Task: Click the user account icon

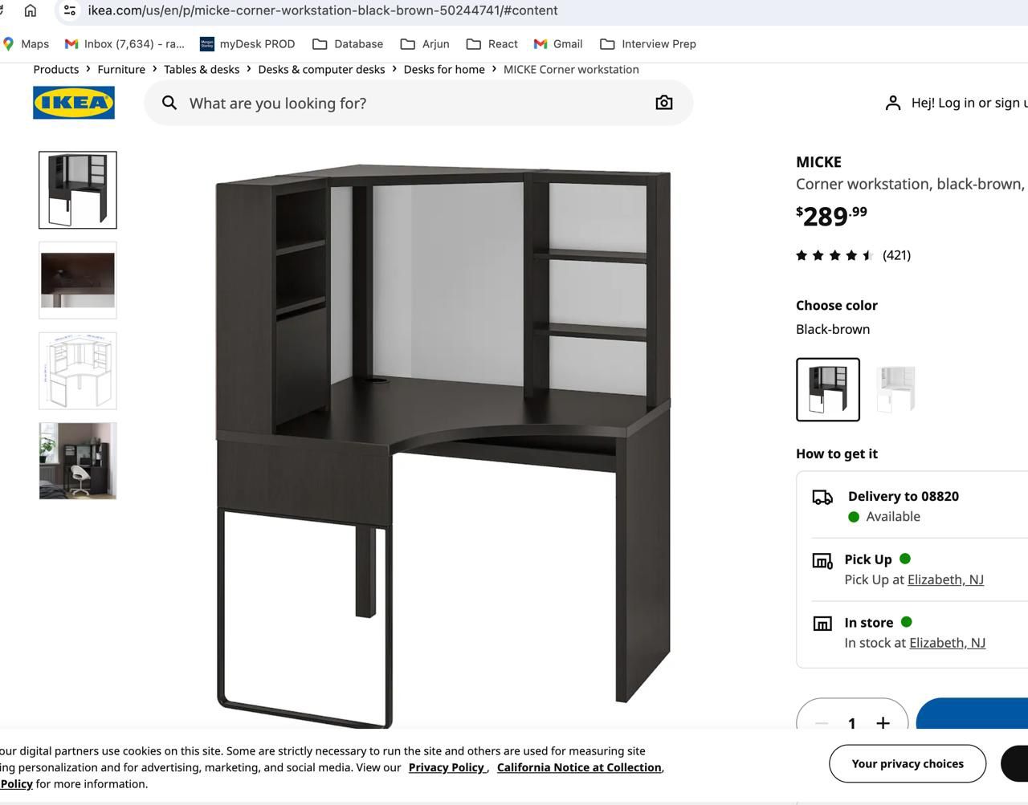Action: [x=892, y=103]
